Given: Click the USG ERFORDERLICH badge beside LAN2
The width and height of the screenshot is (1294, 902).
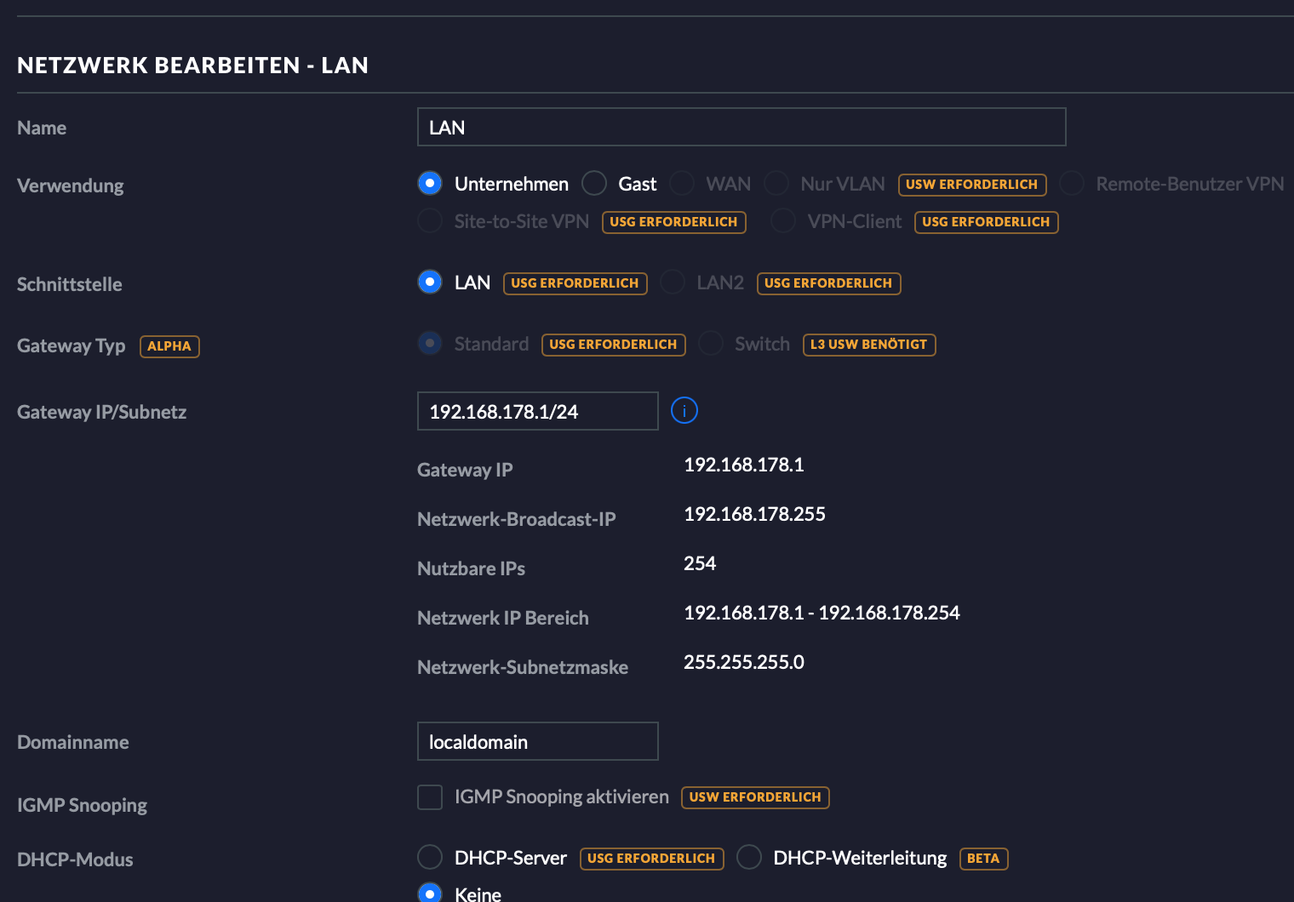Looking at the screenshot, I should point(828,283).
